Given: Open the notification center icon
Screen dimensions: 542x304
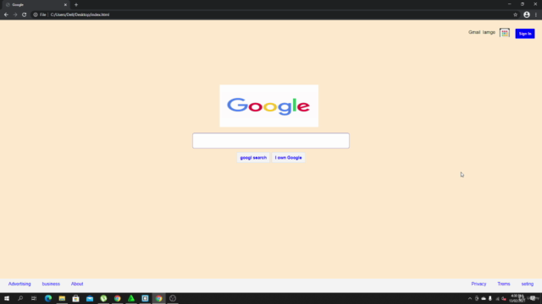Looking at the screenshot, I should pyautogui.click(x=534, y=298).
